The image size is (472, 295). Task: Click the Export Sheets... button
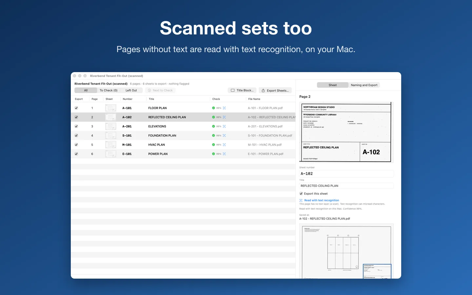coord(275,90)
